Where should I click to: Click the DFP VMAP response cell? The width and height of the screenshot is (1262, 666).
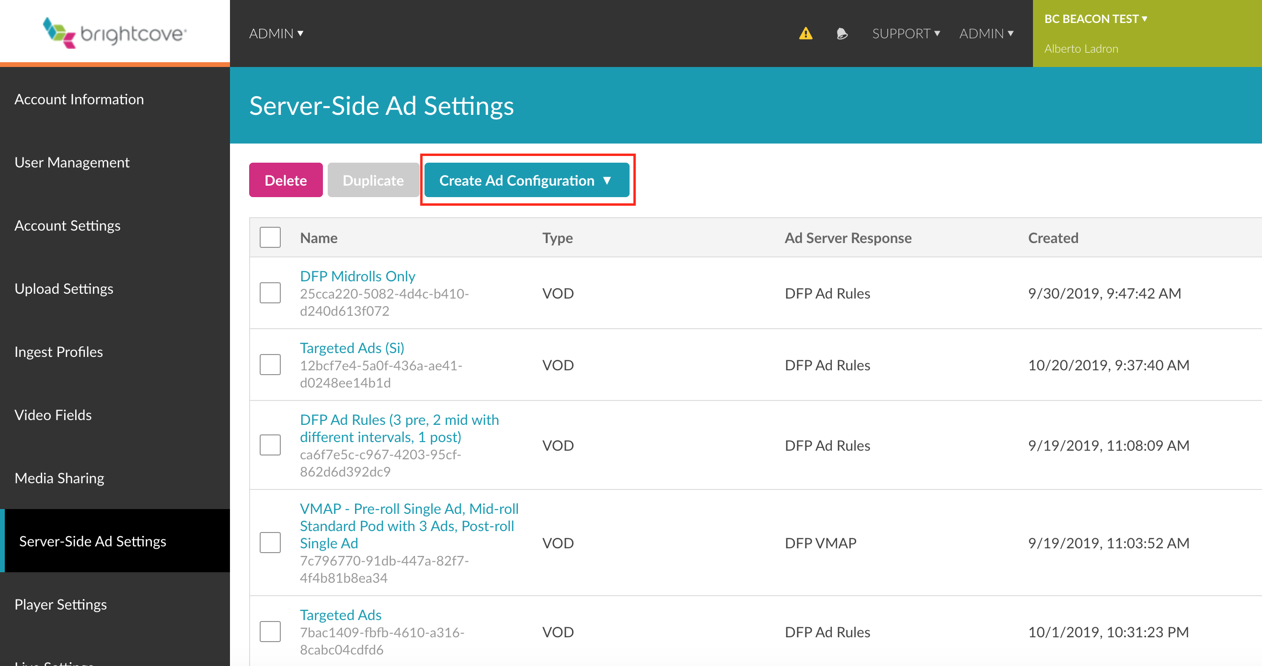pos(821,543)
